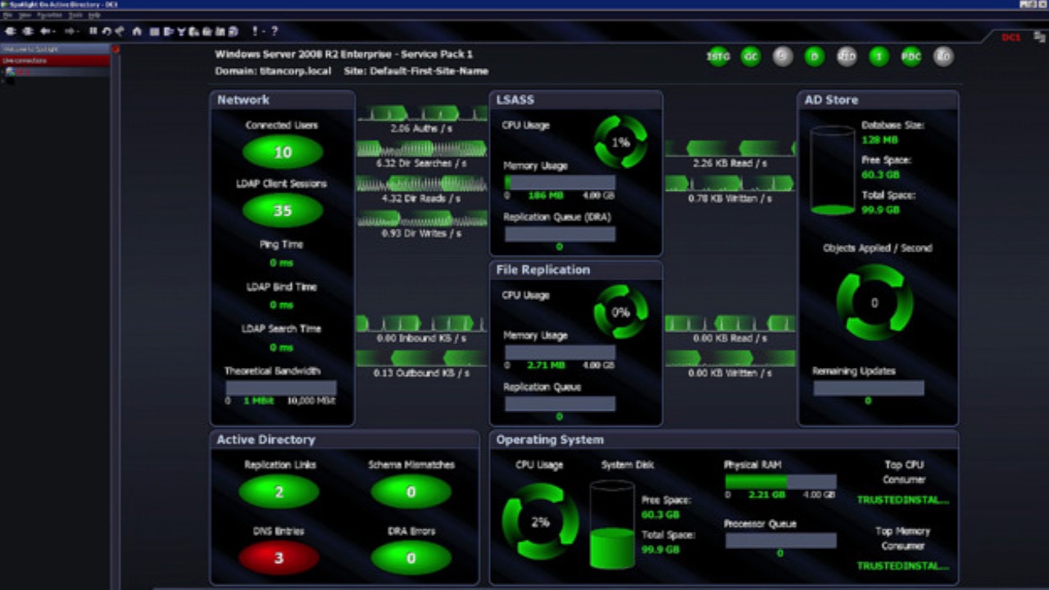Viewport: 1049px width, 590px height.
Task: Click the 2.06 Auths / s flow
Action: point(422,120)
